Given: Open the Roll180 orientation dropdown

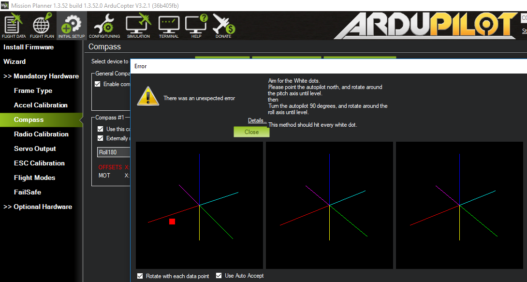Looking at the screenshot, I should 114,152.
